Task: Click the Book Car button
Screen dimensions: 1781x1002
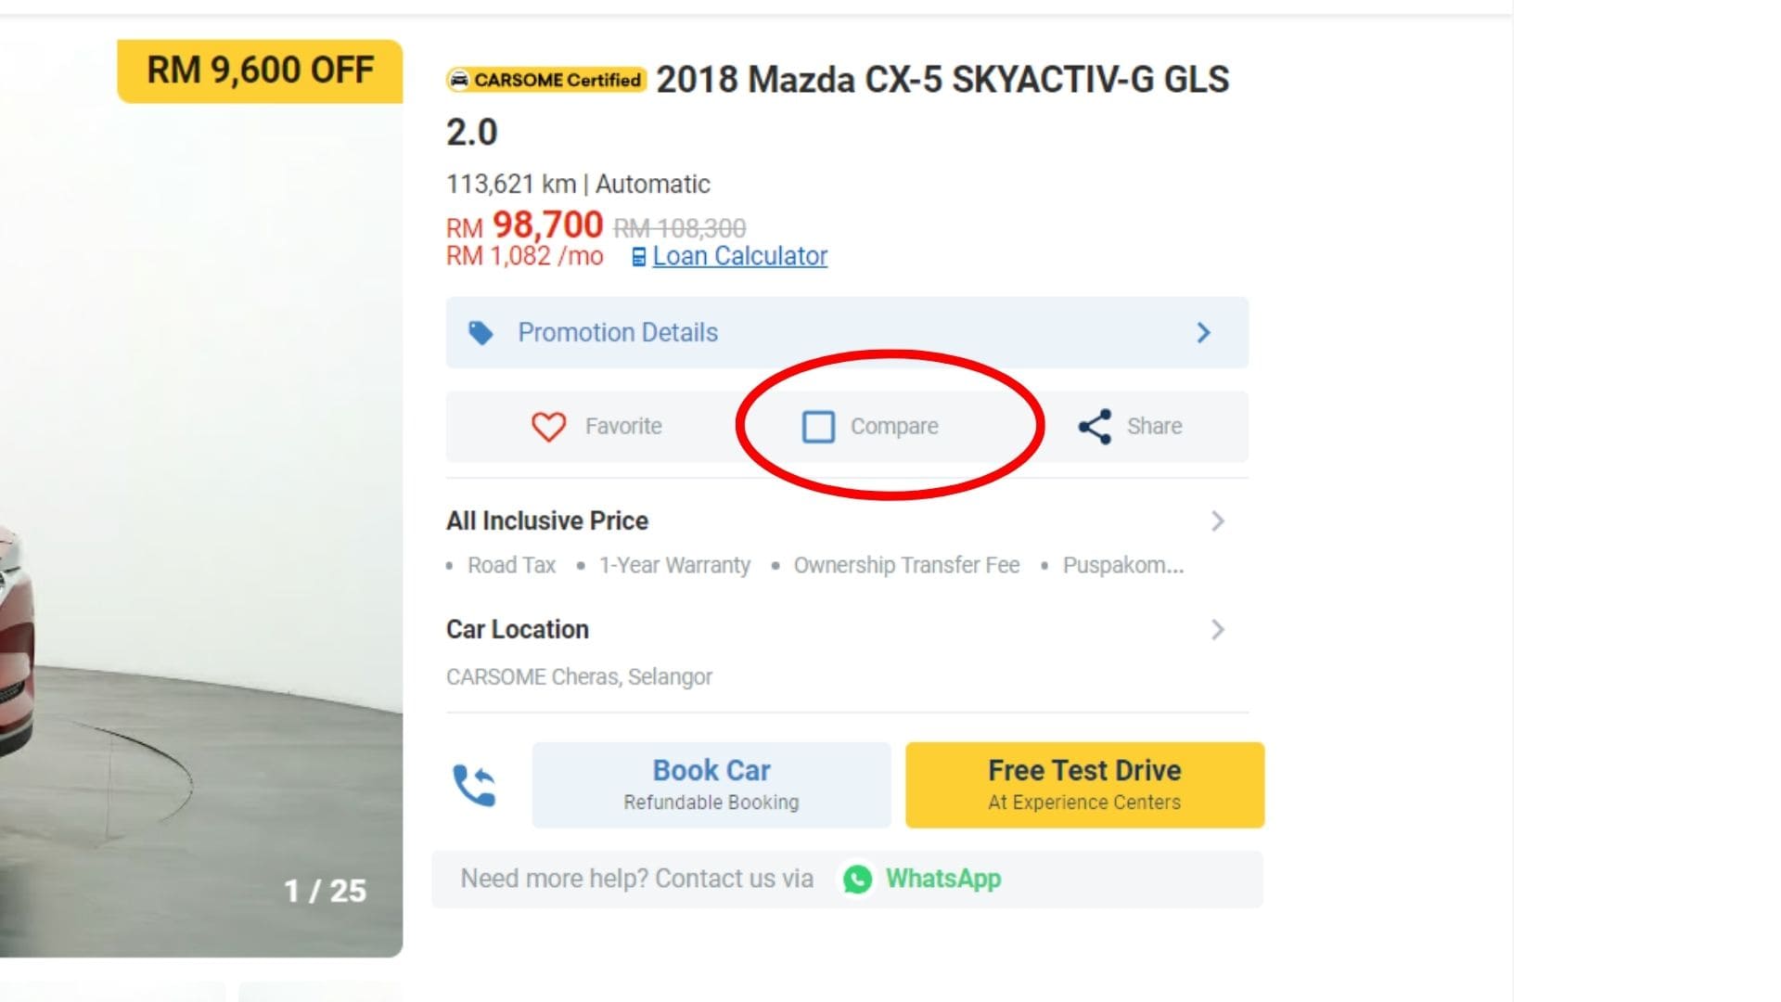Action: 711,784
